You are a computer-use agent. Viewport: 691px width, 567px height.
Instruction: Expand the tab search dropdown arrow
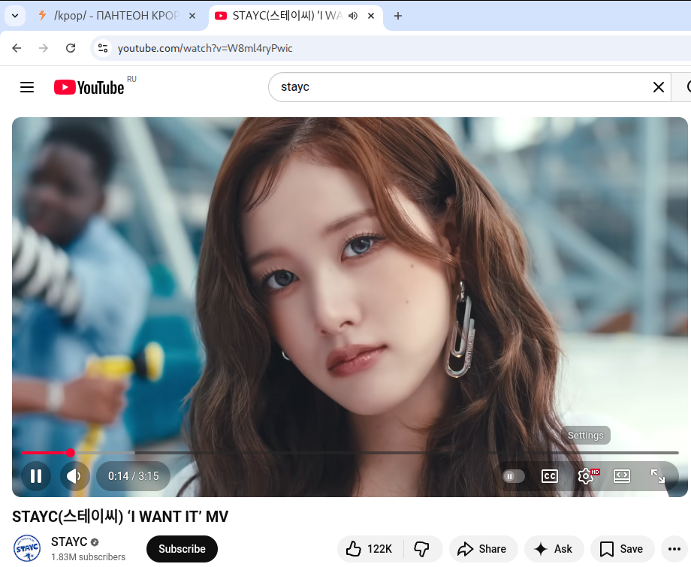point(15,16)
